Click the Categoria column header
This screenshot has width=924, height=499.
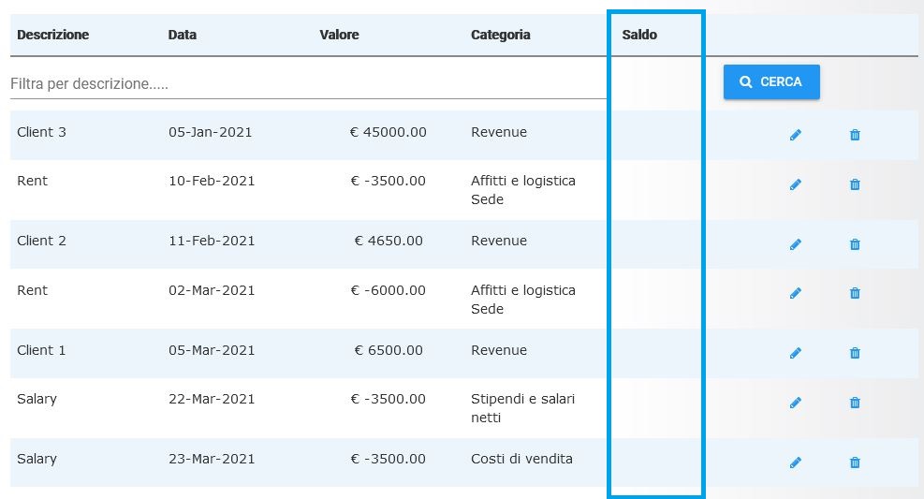[501, 36]
